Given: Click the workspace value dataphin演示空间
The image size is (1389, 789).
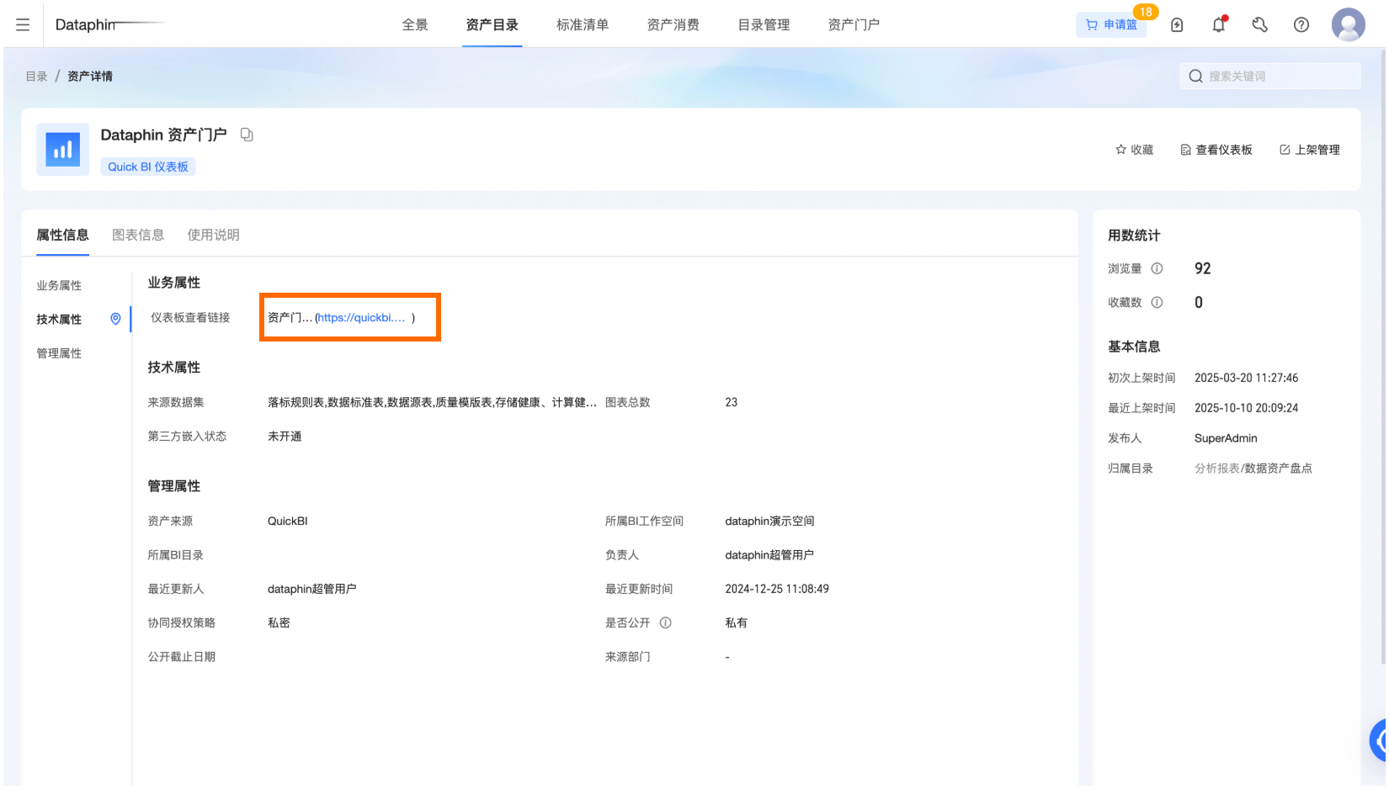Looking at the screenshot, I should pyautogui.click(x=769, y=521).
